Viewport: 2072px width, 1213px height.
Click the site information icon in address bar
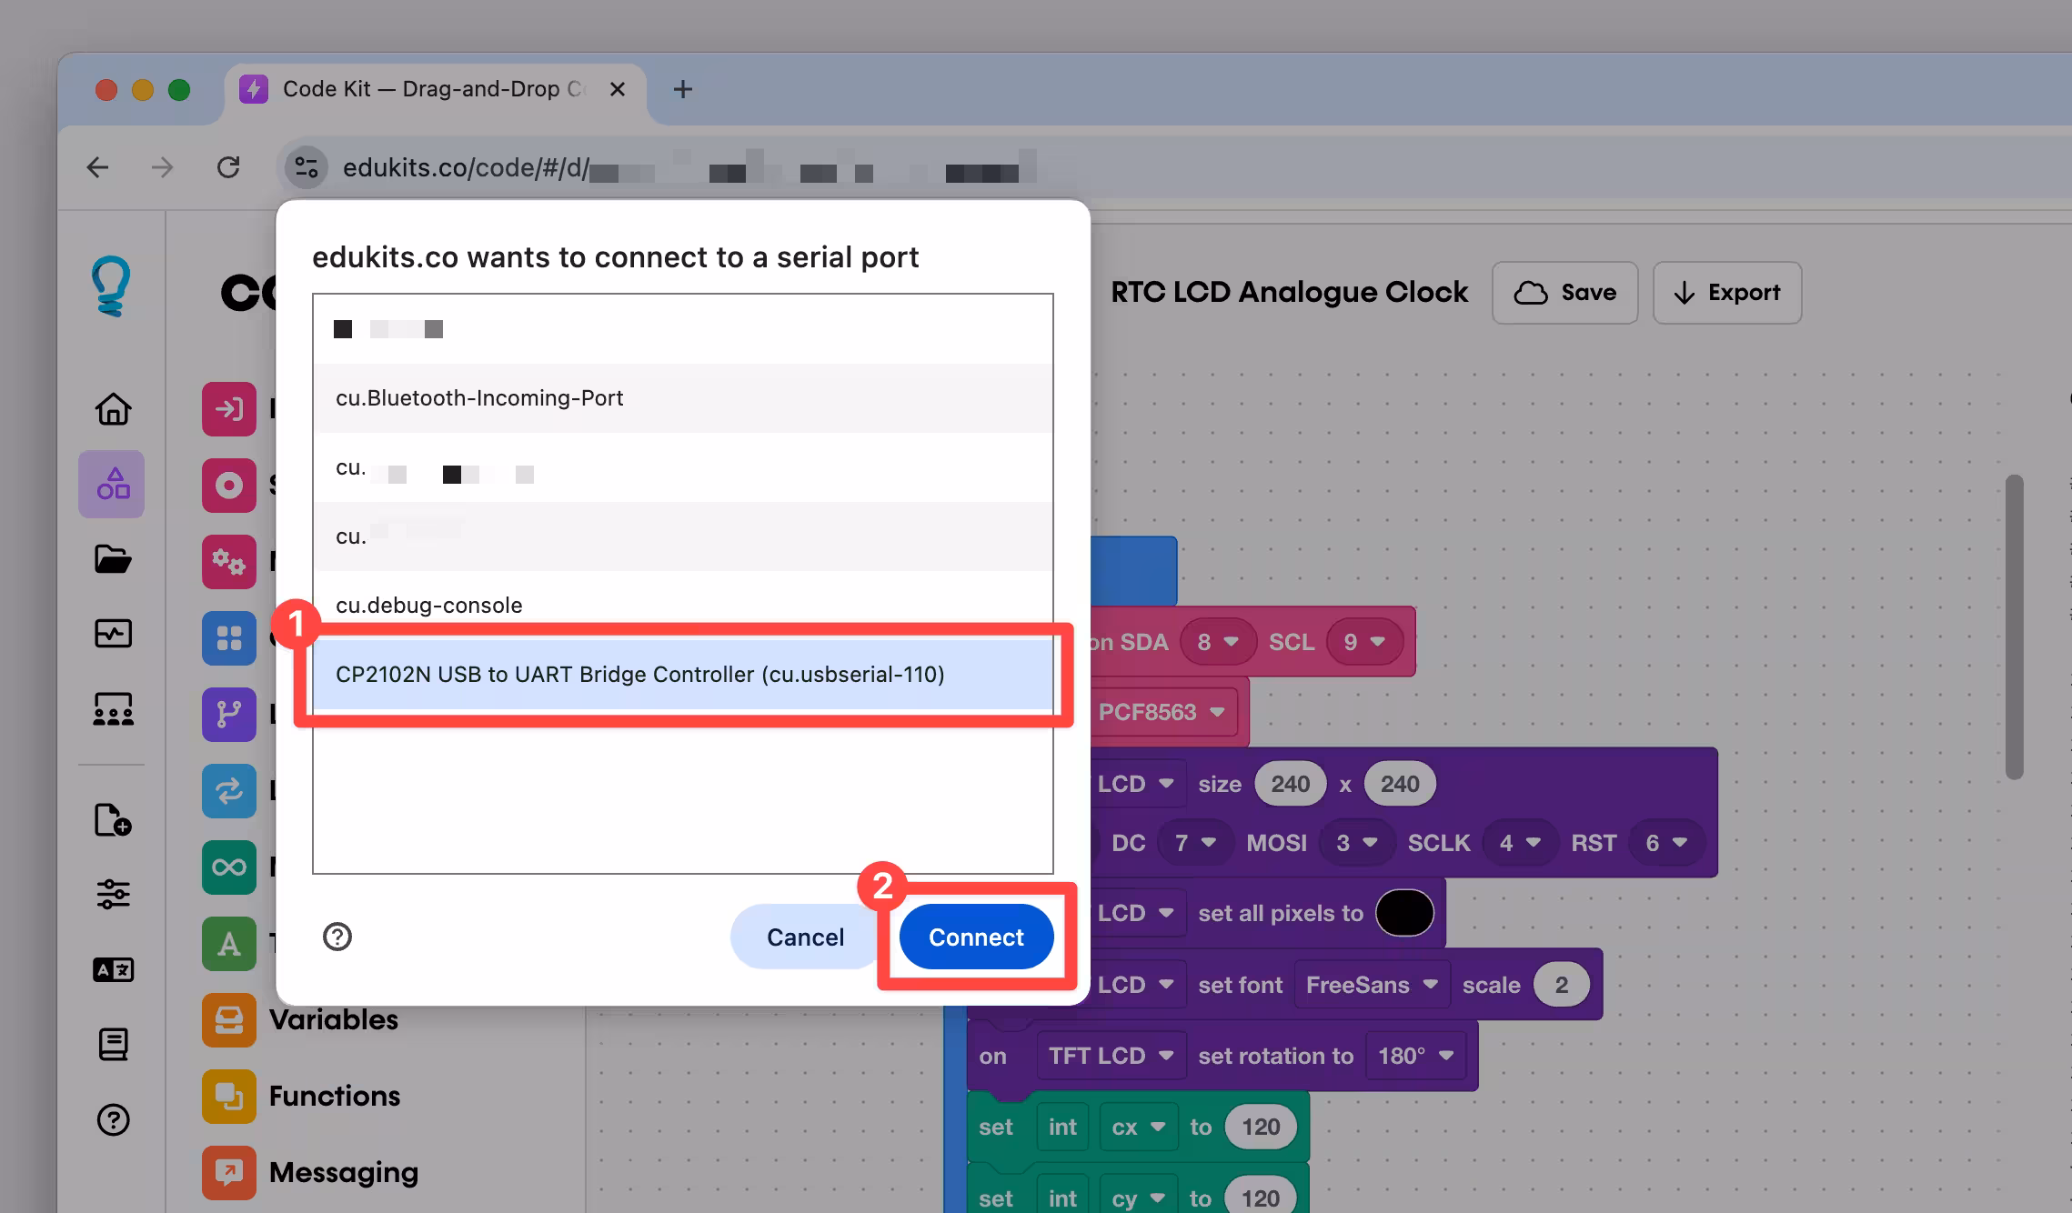point(307,167)
